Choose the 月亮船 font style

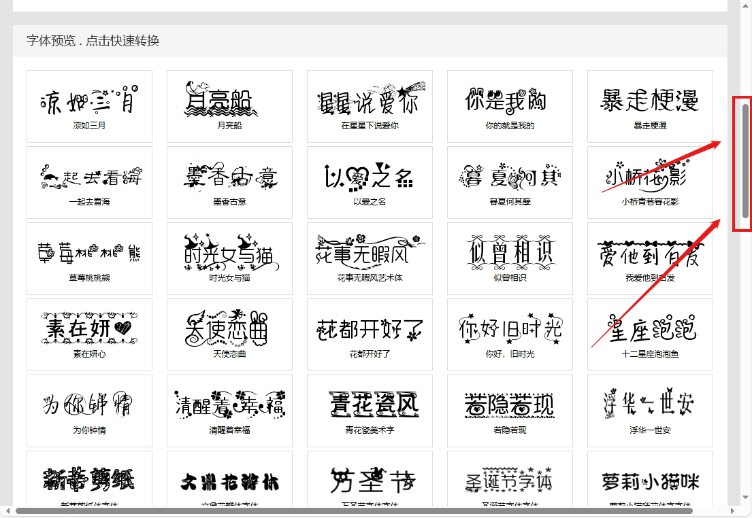click(x=229, y=106)
